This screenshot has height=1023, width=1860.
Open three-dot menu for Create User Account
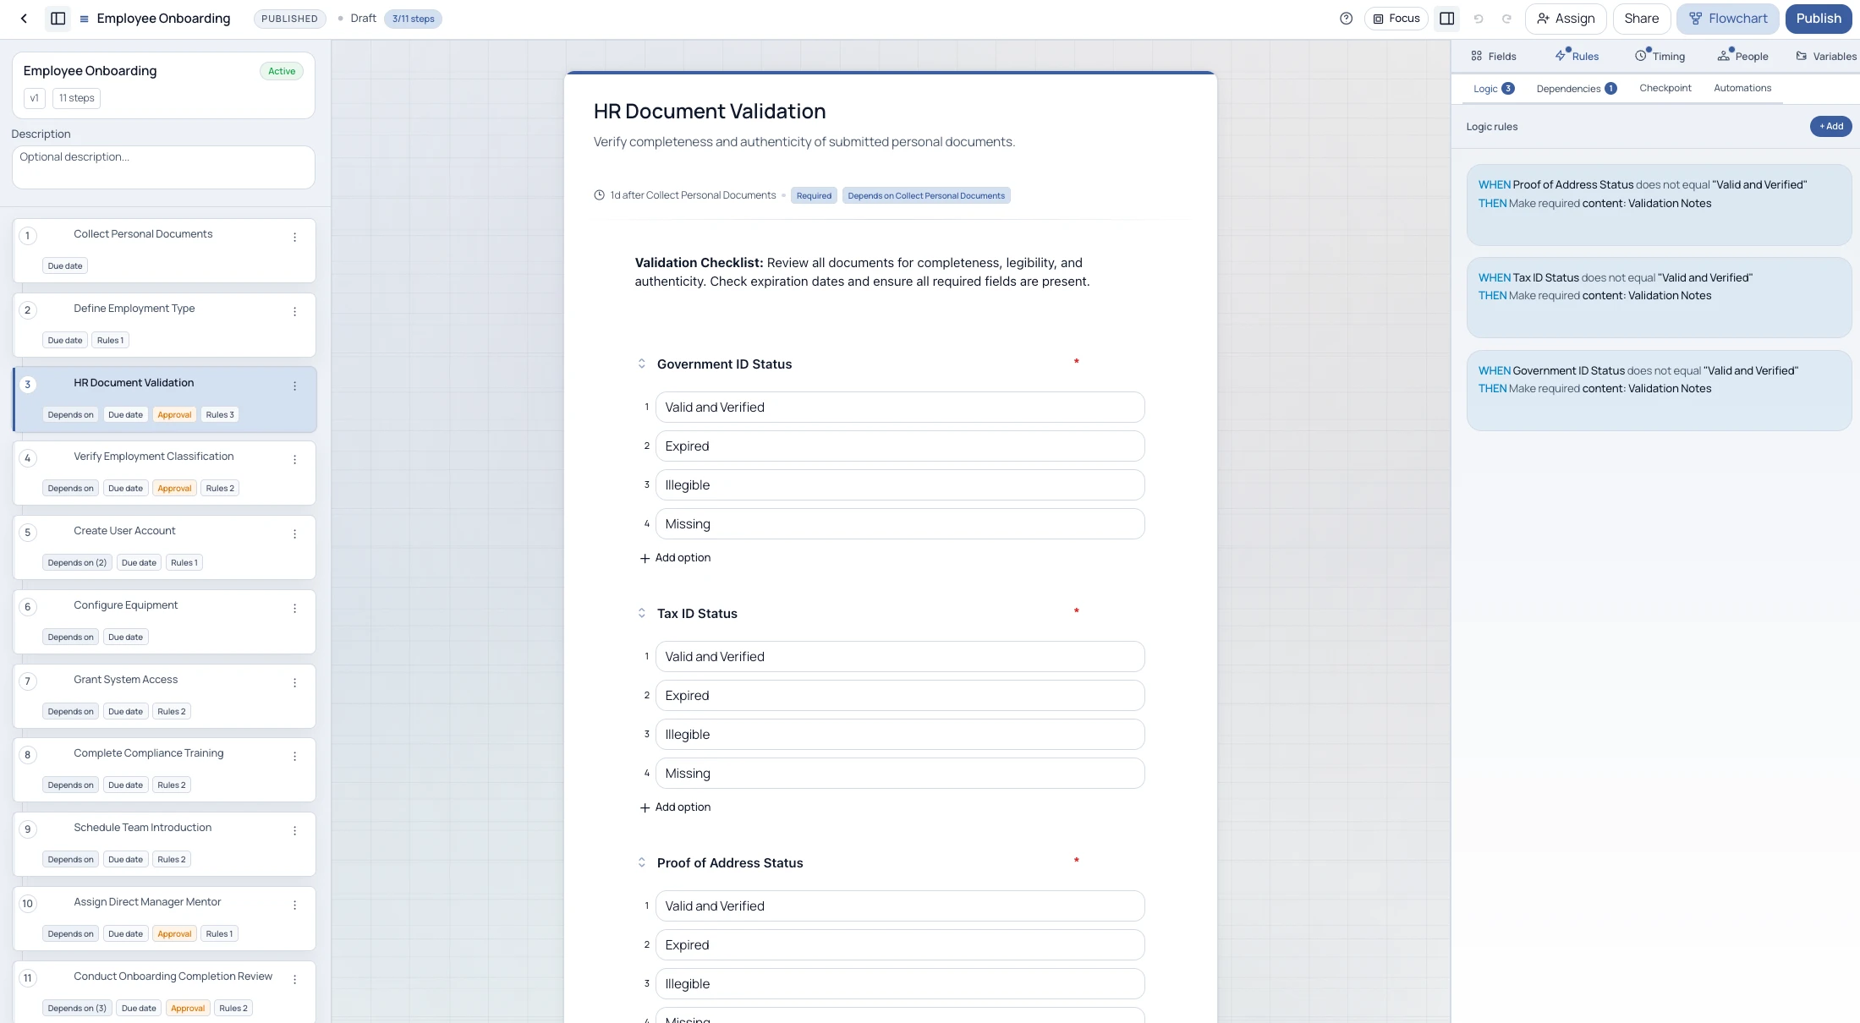[294, 534]
